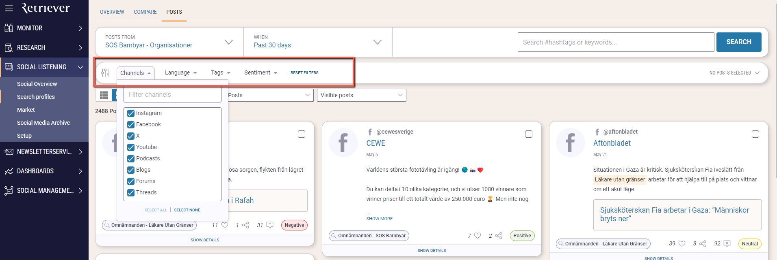The height and width of the screenshot is (260, 777).
Task: Open the Language filter dropdown
Action: coord(181,72)
